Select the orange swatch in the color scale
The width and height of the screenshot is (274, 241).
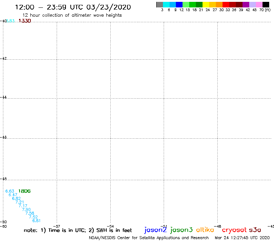(219, 4)
